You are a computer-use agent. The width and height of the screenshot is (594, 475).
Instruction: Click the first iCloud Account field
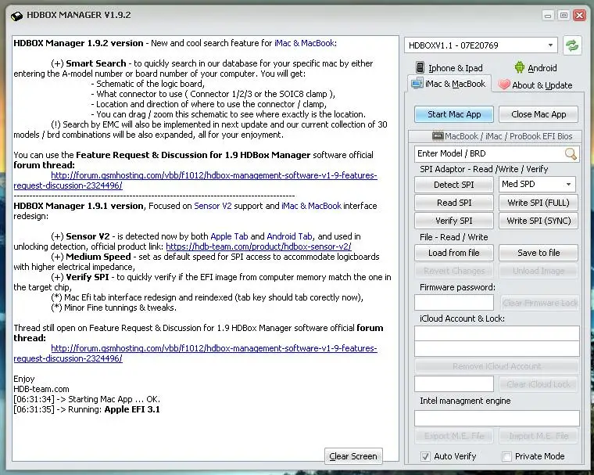496,333
